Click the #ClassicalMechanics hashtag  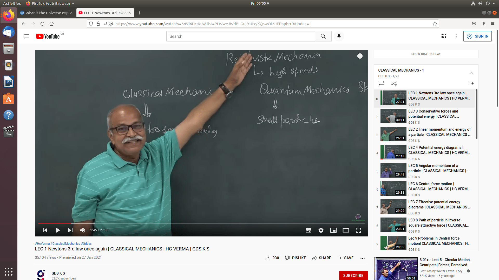click(x=65, y=244)
